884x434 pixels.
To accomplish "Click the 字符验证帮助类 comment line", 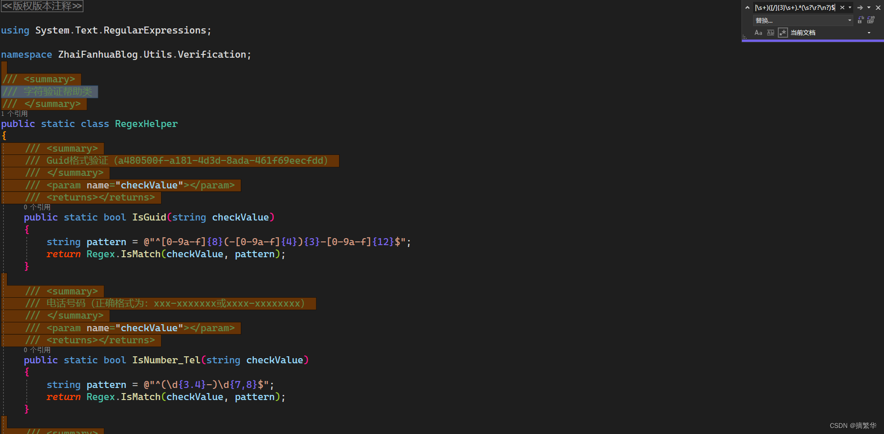I will pyautogui.click(x=49, y=92).
